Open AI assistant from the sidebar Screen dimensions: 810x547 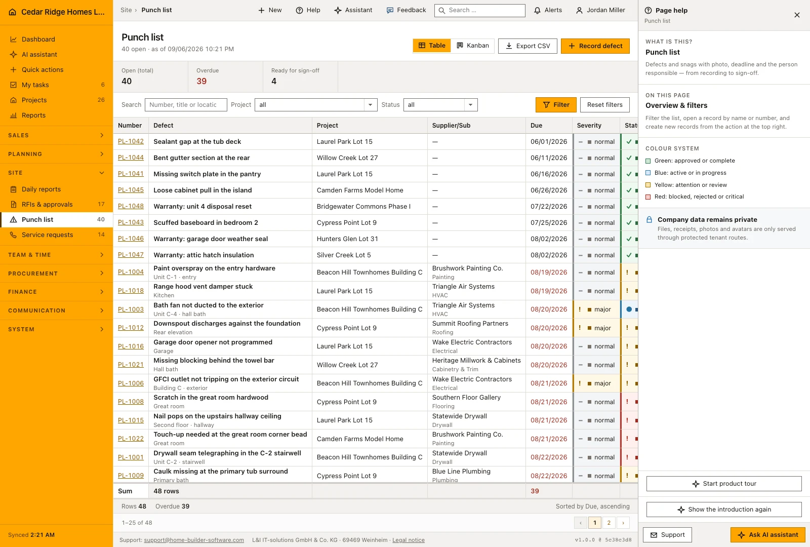(x=56, y=54)
